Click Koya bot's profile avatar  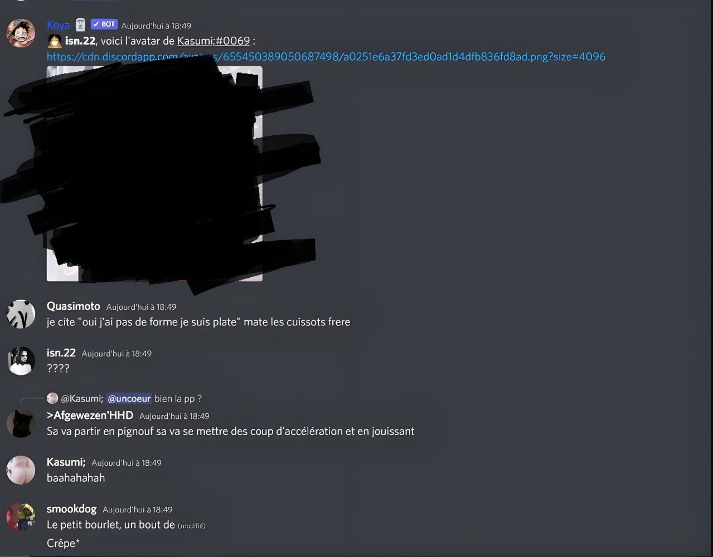pos(21,33)
